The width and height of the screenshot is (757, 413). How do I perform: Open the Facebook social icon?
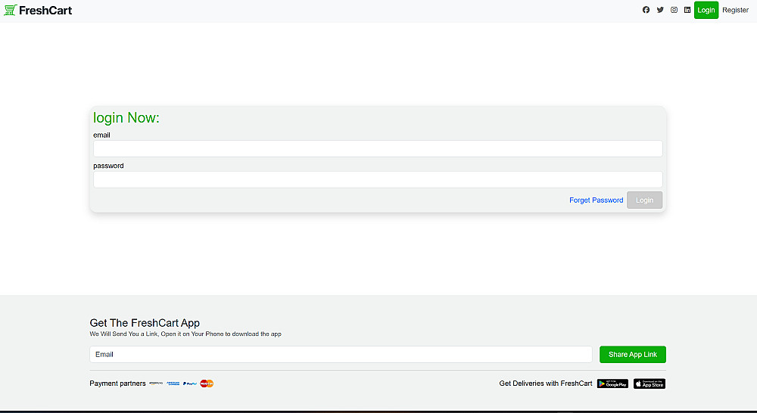[x=646, y=10]
